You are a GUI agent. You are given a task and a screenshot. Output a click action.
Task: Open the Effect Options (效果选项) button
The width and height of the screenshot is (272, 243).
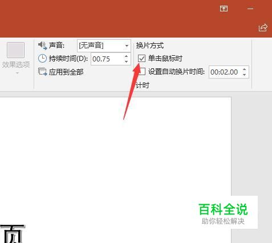(x=16, y=58)
